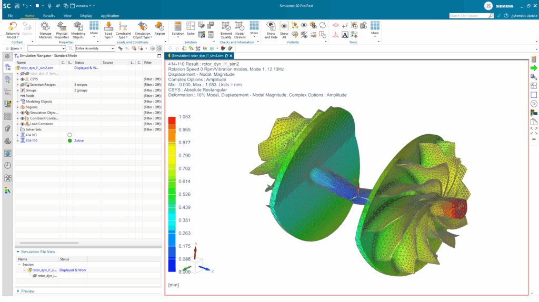Open the File menu

(11, 16)
